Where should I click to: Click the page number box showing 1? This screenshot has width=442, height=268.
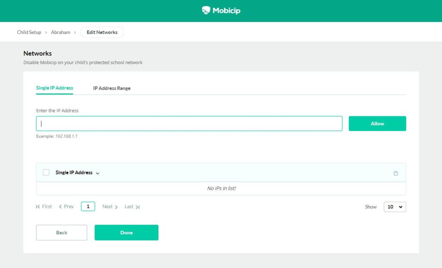(x=88, y=206)
